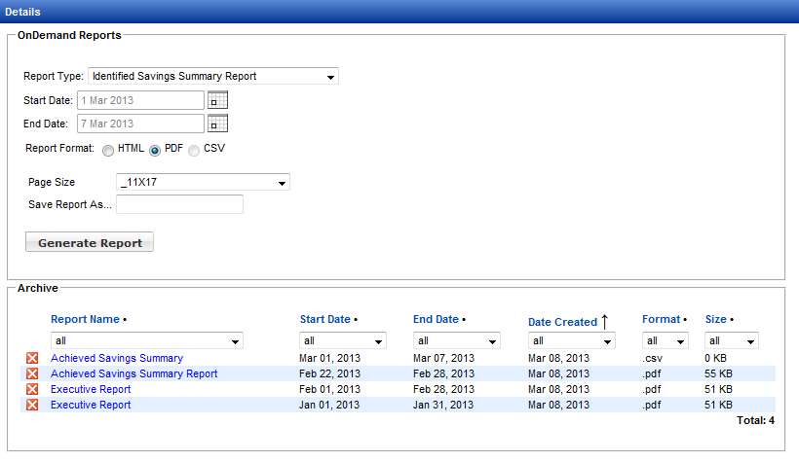This screenshot has width=799, height=461.
Task: Select the HTML report format
Action: 108,150
